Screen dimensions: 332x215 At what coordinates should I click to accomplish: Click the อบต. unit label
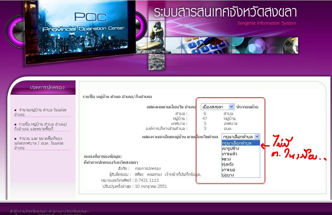coord(228,129)
